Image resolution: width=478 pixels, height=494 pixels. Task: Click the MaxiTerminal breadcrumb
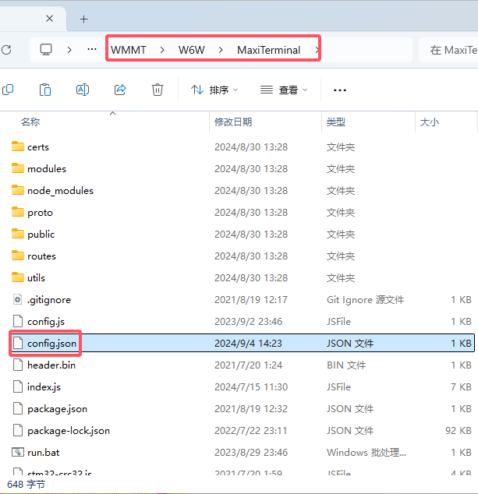tap(269, 50)
